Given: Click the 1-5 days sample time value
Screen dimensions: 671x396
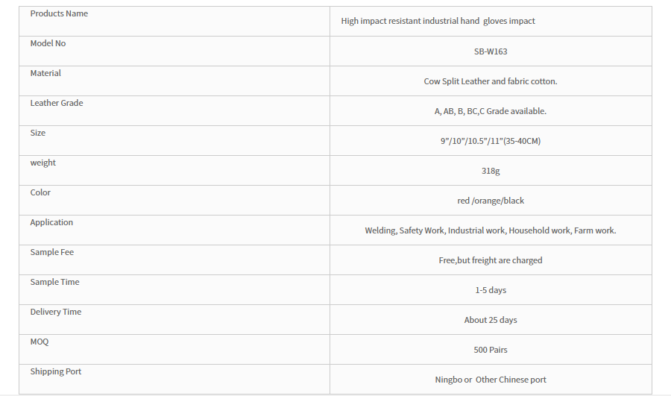Looking at the screenshot, I should [x=491, y=290].
